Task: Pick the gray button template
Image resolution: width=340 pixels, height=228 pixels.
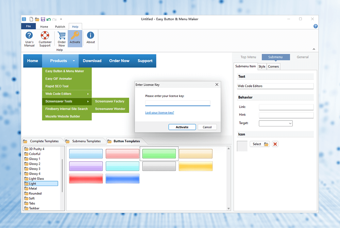Action: [x=159, y=166]
